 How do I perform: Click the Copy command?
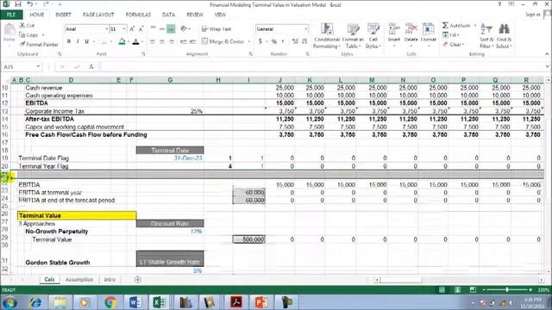point(29,34)
